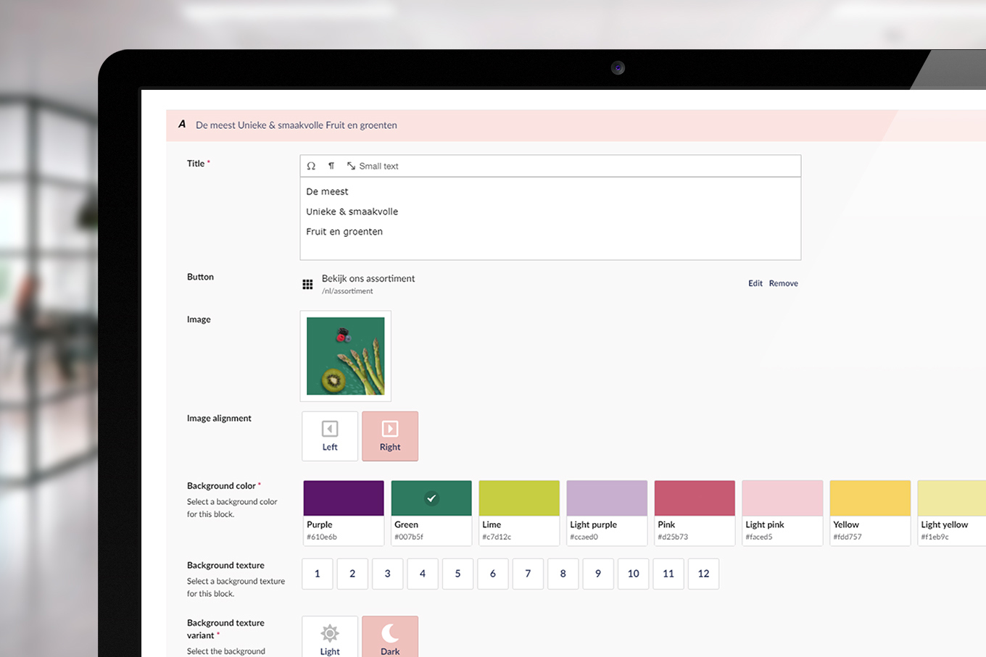Set image alignment to Left
986x657 pixels.
click(330, 436)
